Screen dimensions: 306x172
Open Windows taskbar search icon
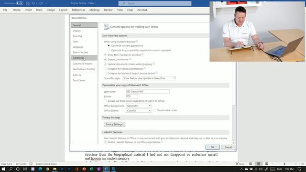11,169
